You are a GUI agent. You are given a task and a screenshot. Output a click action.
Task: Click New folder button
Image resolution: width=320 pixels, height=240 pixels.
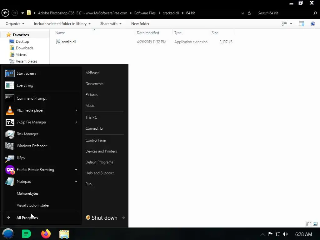point(140,24)
